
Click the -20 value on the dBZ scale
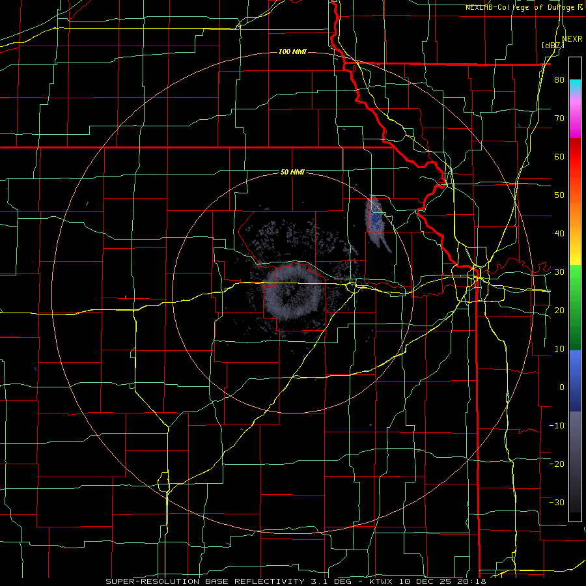tap(557, 464)
